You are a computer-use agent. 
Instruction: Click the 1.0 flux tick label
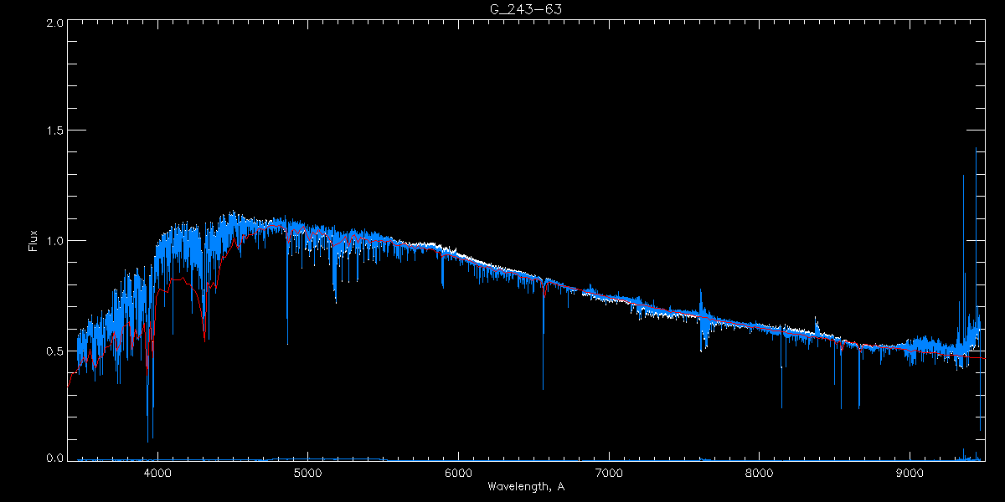pyautogui.click(x=54, y=241)
